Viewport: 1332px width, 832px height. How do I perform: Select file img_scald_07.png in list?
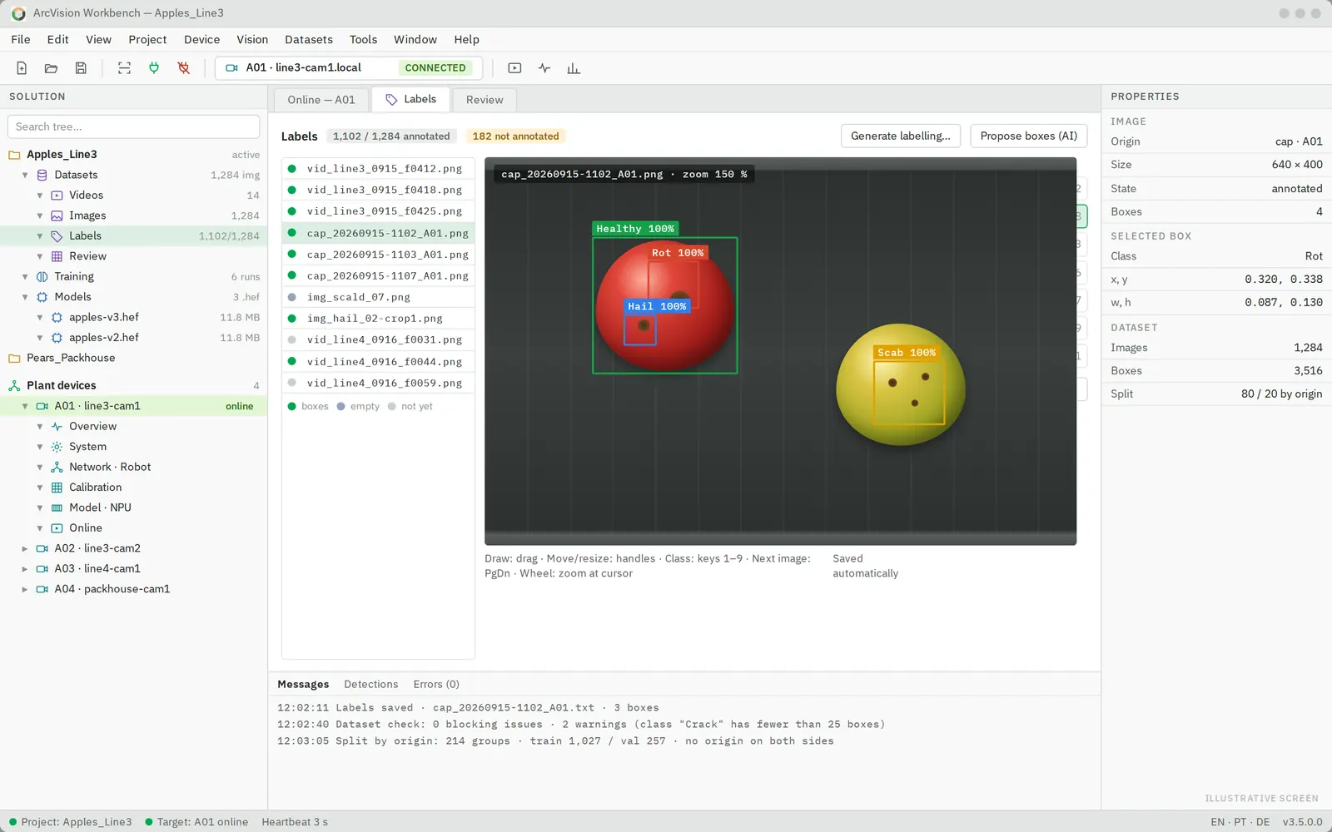[379, 297]
